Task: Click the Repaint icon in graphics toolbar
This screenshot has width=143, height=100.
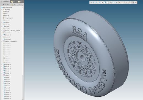Action: pos(99,2)
